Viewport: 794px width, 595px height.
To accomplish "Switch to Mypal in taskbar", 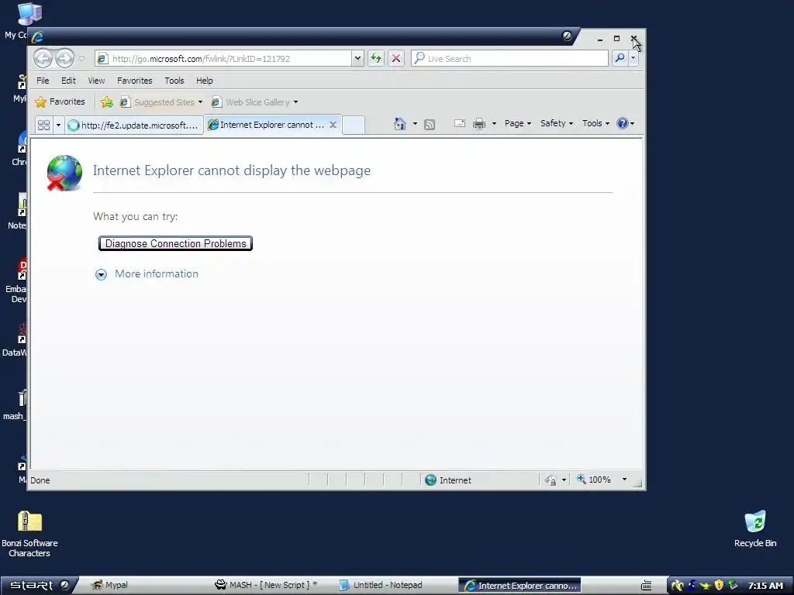I will [109, 586].
